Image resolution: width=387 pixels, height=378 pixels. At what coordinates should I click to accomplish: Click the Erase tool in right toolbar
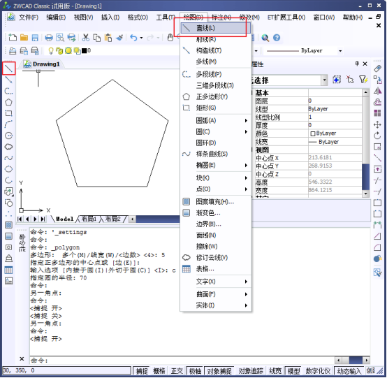(377, 68)
